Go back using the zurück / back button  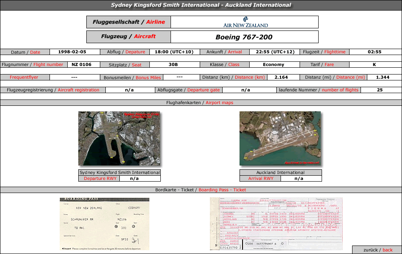coord(377,250)
